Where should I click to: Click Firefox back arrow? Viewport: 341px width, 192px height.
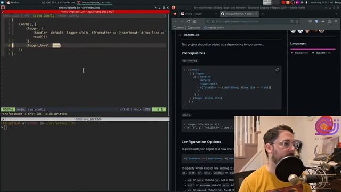[x=175, y=21]
